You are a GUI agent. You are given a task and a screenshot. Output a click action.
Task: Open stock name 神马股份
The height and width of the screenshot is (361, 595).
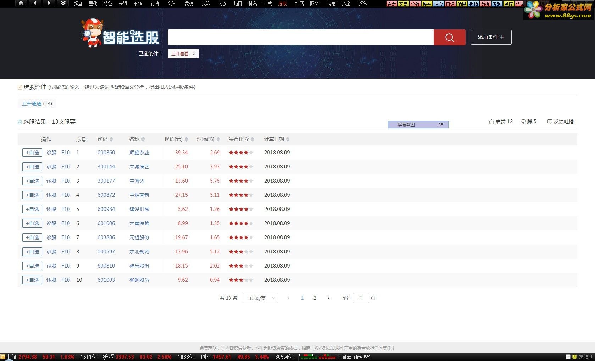pos(139,266)
